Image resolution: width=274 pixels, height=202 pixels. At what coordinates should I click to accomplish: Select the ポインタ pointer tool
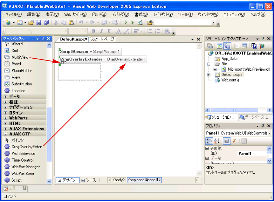14,140
